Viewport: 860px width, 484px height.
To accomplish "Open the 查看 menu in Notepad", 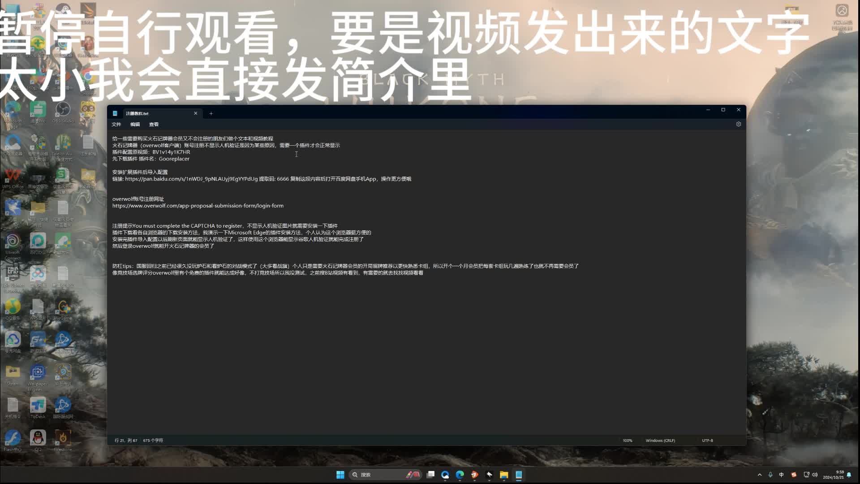I will coord(154,124).
